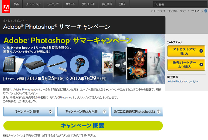The image size is (208, 140).
Task: Click the Photoshop Elements box image
Action: (107, 63)
